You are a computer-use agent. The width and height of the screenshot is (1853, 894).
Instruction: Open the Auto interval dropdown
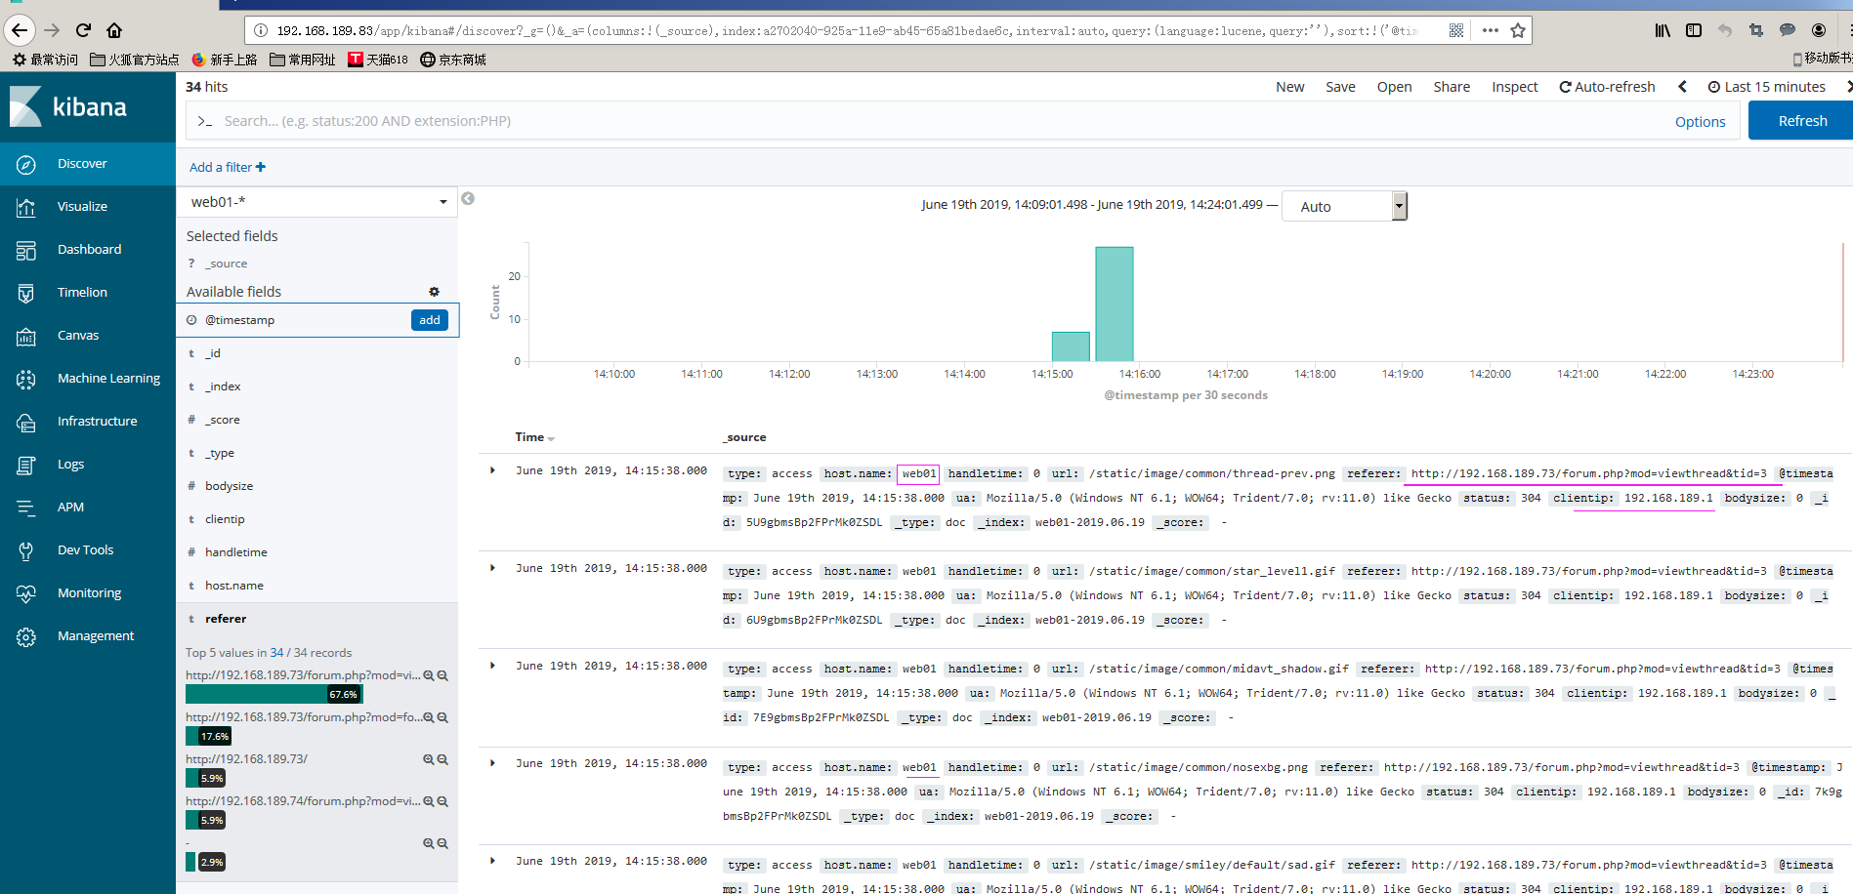pos(1343,206)
